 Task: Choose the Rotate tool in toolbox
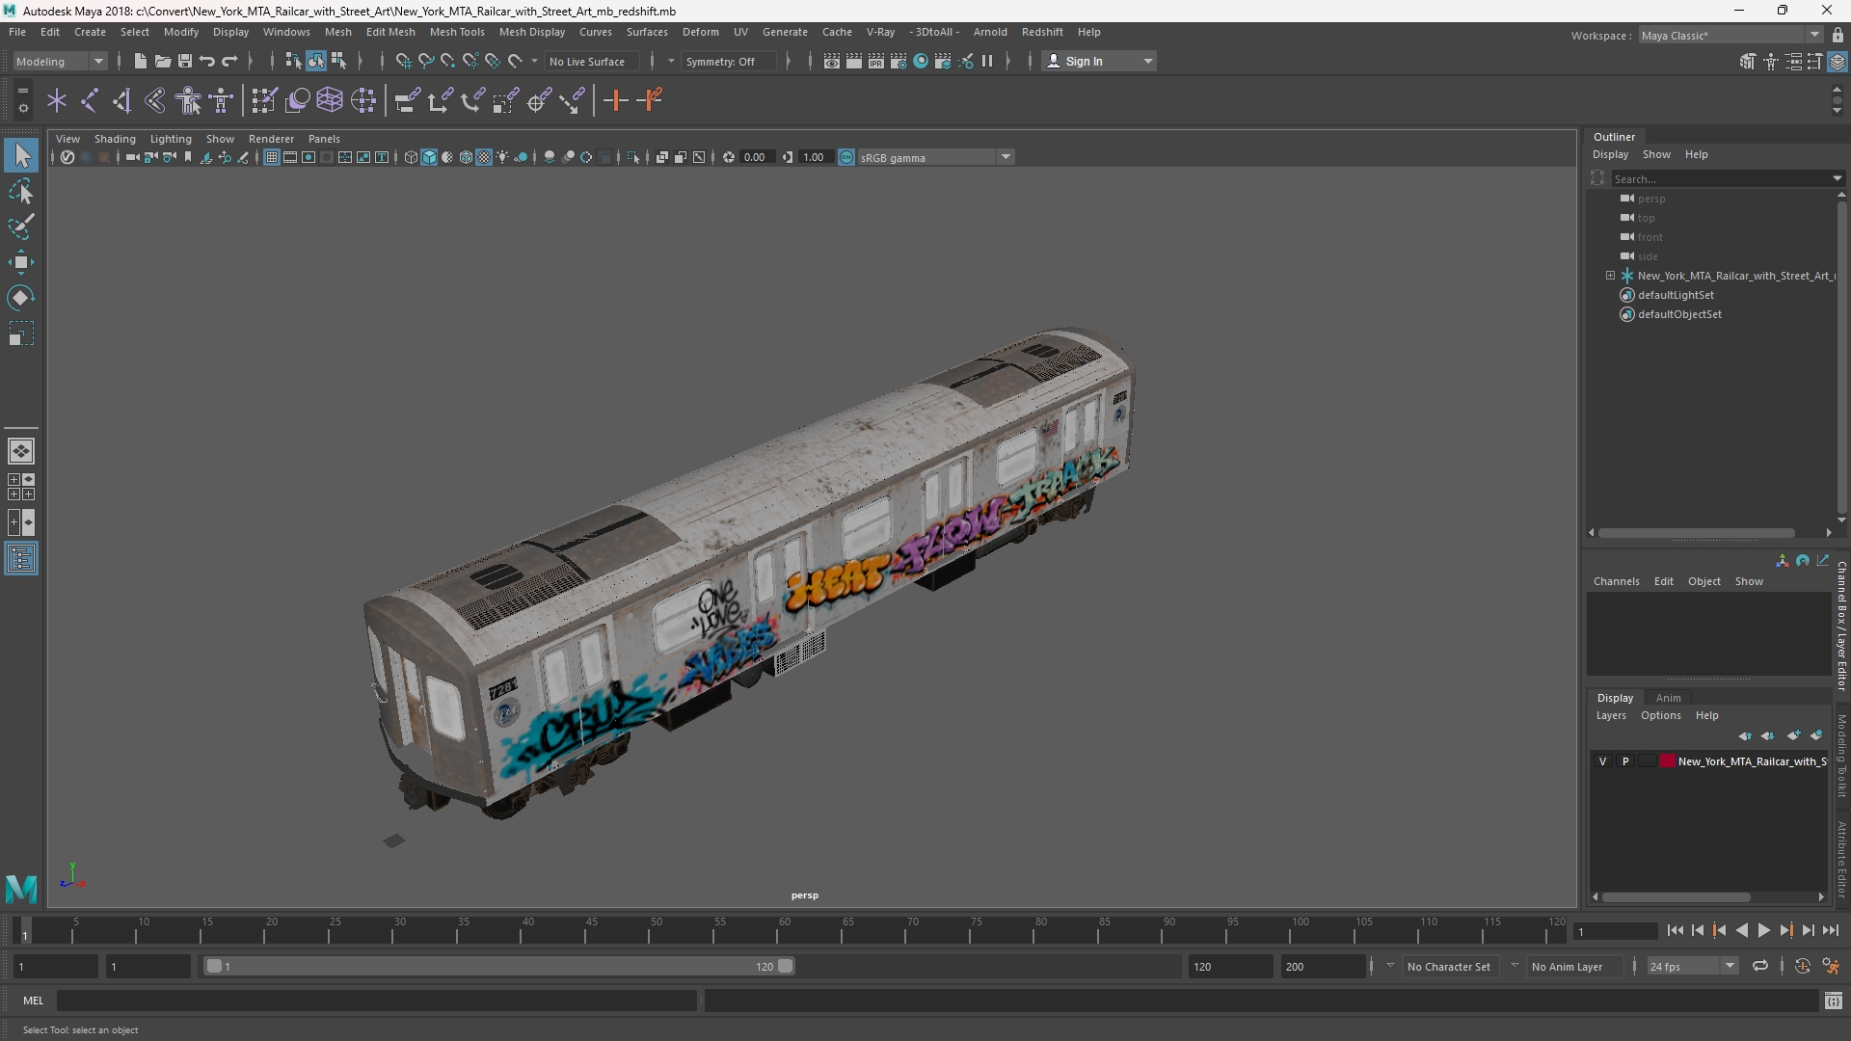21,298
